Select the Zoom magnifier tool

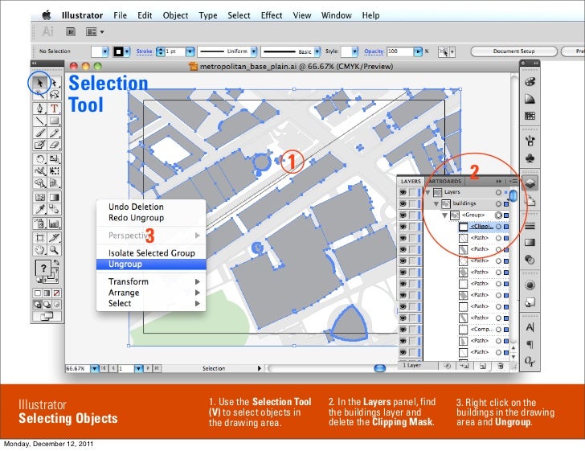[x=54, y=250]
